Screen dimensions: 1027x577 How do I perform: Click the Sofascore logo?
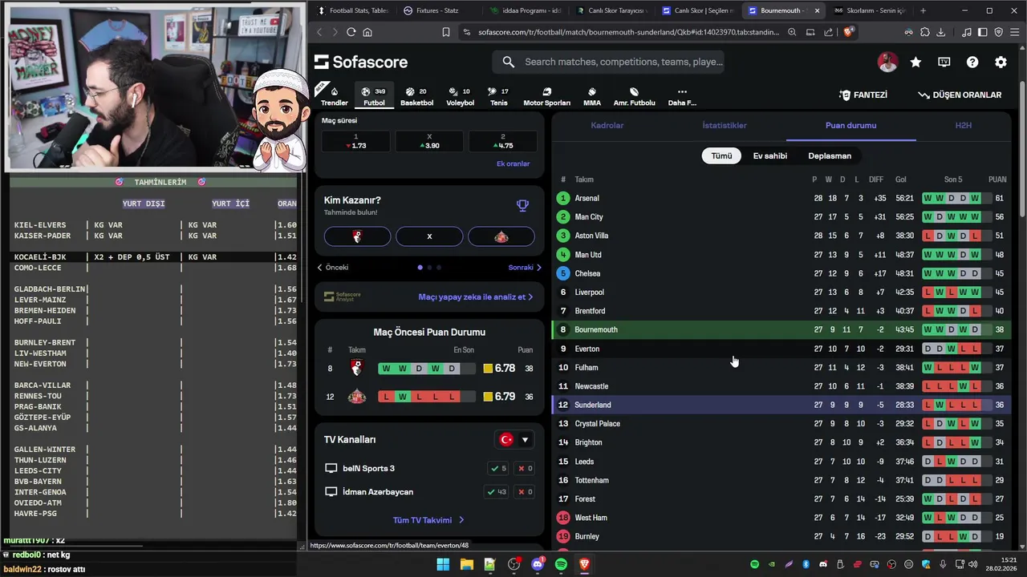pyautogui.click(x=361, y=62)
